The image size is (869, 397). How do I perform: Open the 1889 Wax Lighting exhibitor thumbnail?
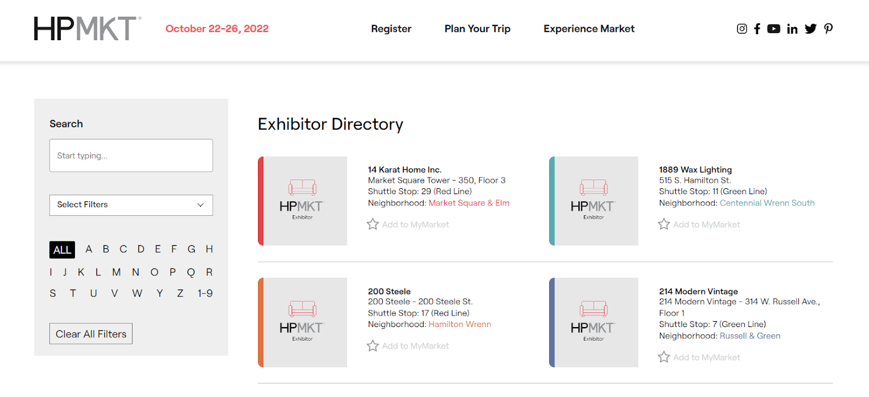point(594,201)
